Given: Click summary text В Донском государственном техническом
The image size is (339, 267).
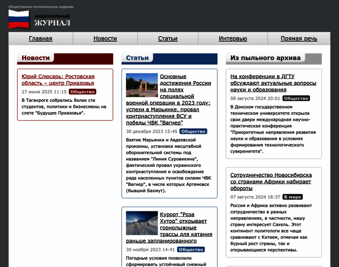Looking at the screenshot, I should click(x=273, y=129).
